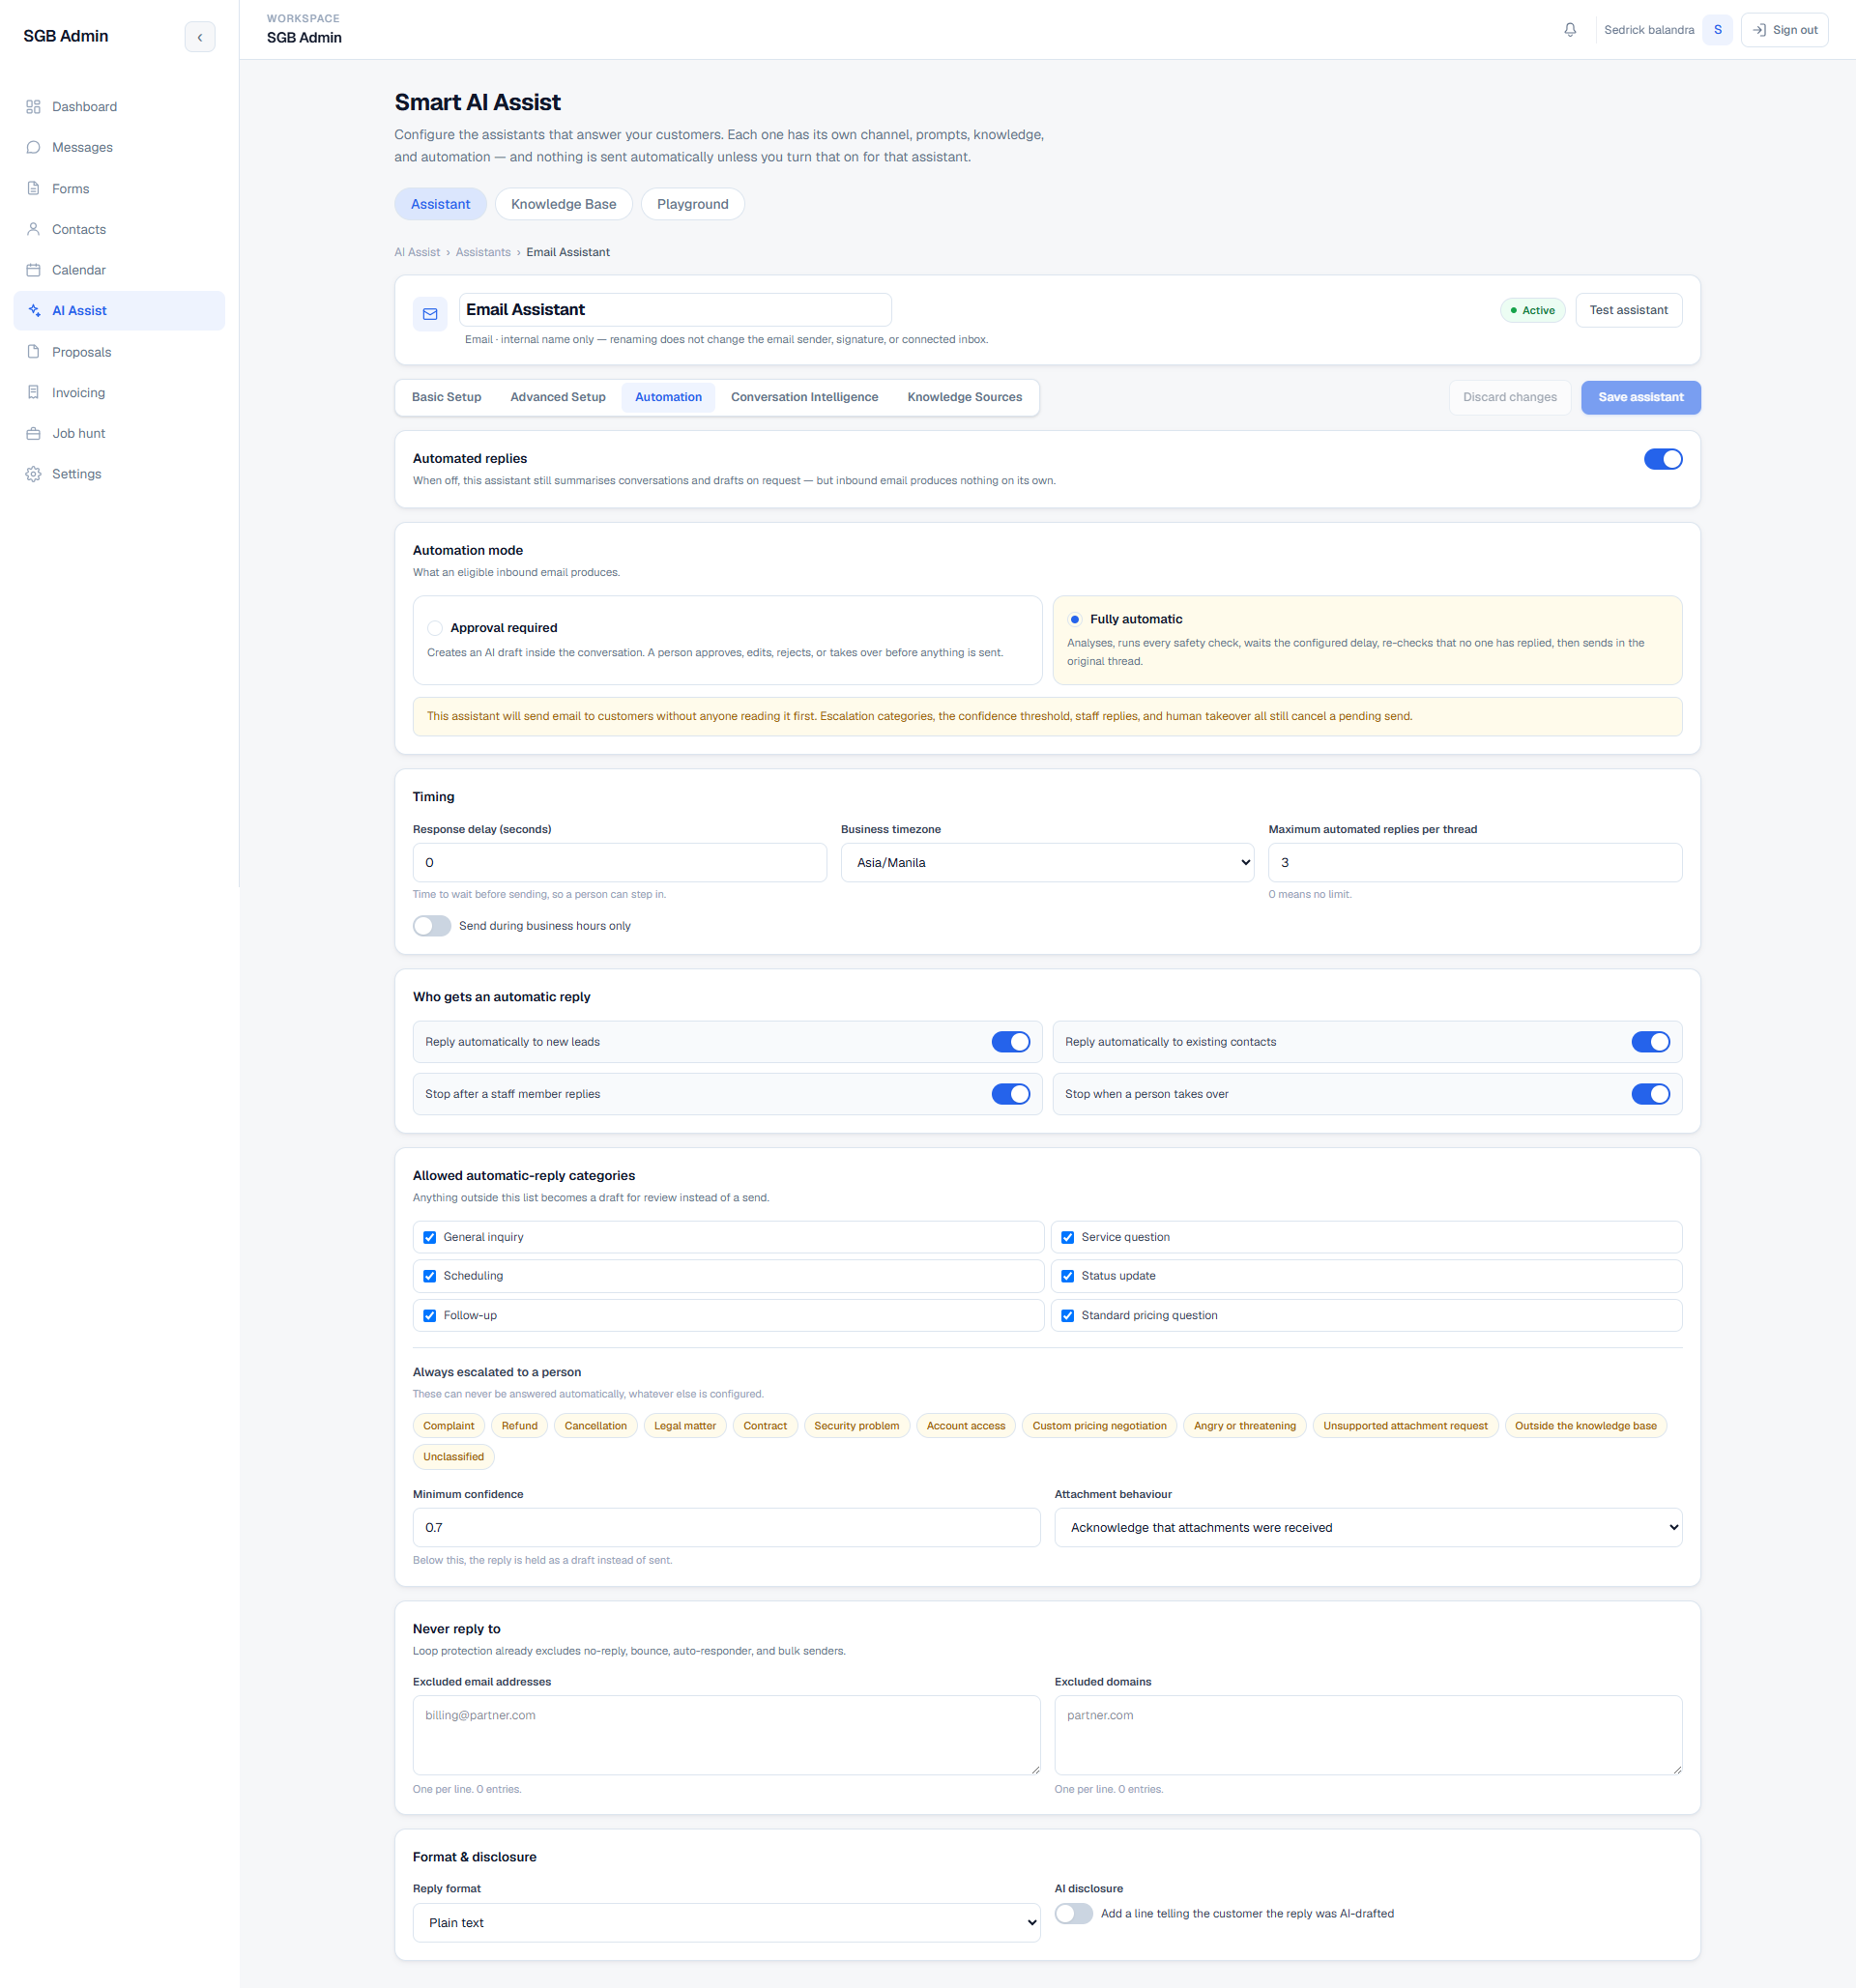Click the Maximum automated replies per thread field

1475,862
